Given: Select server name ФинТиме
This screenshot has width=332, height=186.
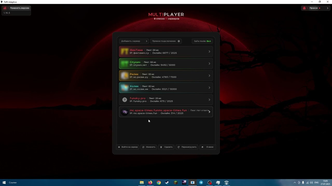Looking at the screenshot, I should [136, 50].
